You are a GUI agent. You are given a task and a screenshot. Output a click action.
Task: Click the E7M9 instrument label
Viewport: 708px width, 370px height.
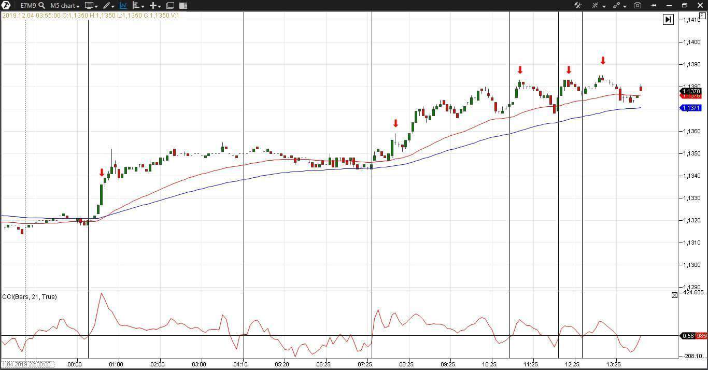[28, 6]
